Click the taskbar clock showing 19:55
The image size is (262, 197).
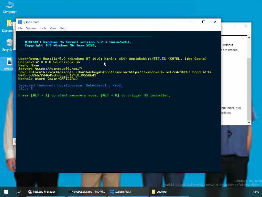click(256, 192)
